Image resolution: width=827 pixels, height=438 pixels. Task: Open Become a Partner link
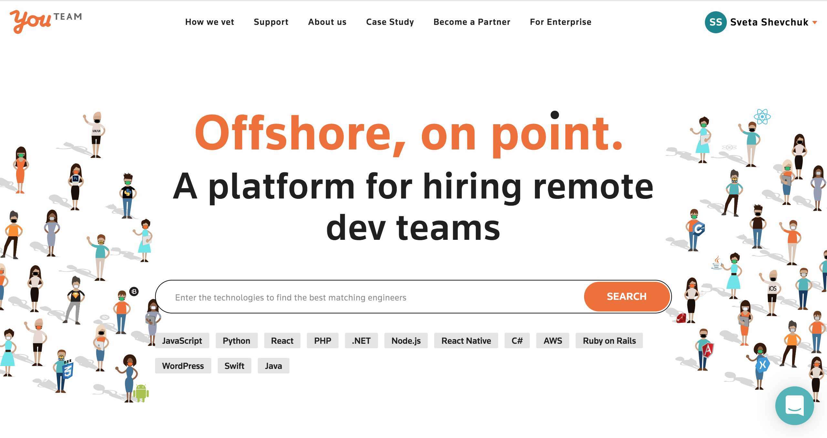point(472,22)
